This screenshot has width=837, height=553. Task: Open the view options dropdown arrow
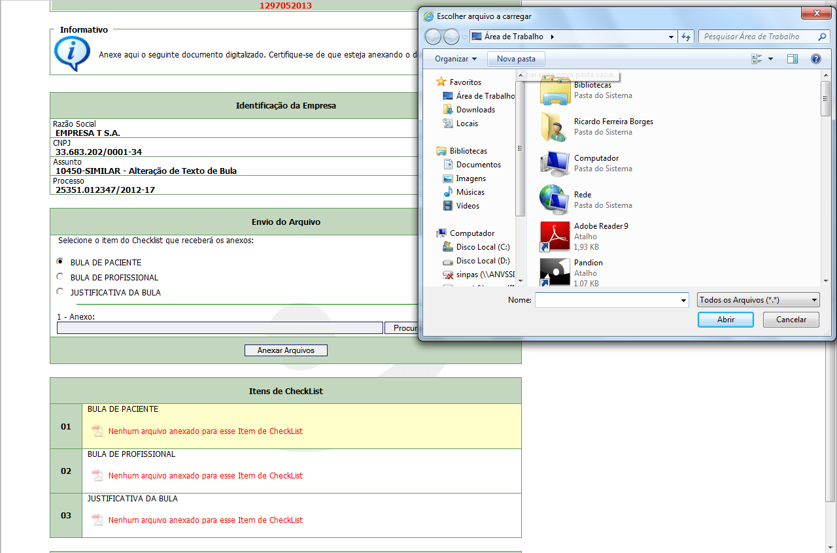pos(770,59)
